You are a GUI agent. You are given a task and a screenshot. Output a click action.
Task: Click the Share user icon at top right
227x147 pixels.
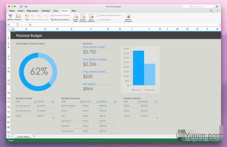pos(217,6)
